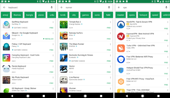
Task: Select the themes filter chip
Action: [x=17, y=15]
